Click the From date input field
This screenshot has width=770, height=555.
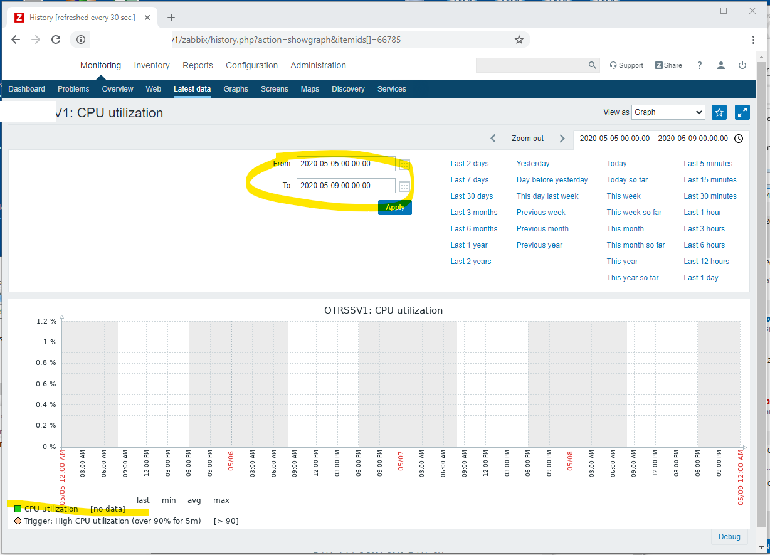coord(345,164)
